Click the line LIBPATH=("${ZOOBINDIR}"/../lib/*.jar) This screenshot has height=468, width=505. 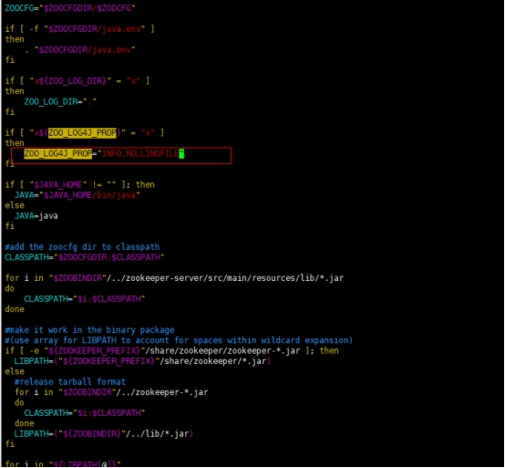click(104, 433)
